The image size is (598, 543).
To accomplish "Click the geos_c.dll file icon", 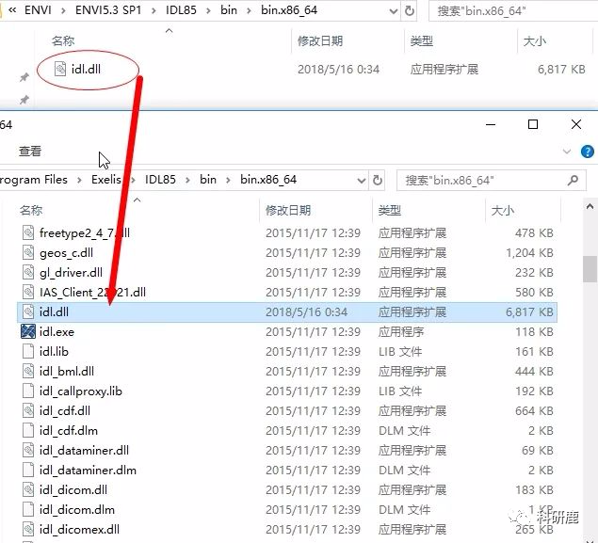I will [28, 253].
